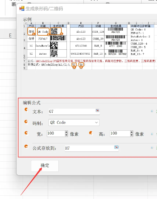Click the range selector icon in 文本 field
This screenshot has width=157, height=199.
(x=97, y=110)
